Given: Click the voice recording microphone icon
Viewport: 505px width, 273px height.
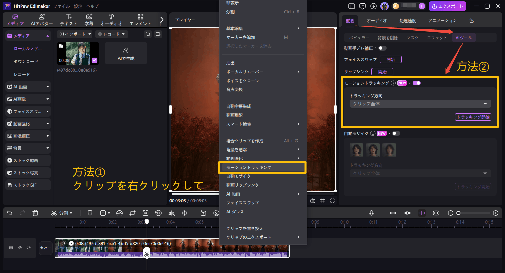Looking at the screenshot, I should pos(371,213).
